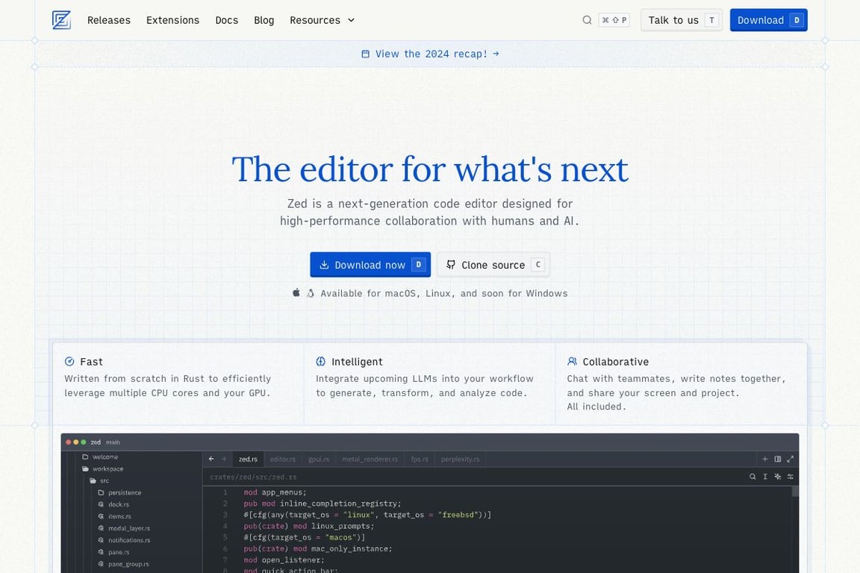Expand the Resources dropdown menu
This screenshot has height=573, width=860.
[x=322, y=20]
